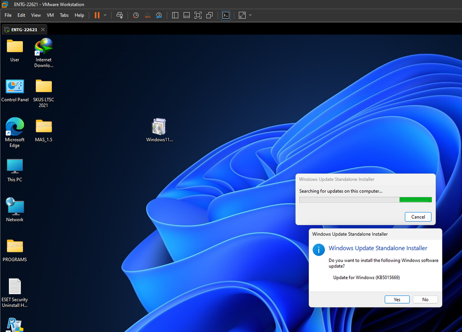Toggle the library sidebar panel
The image size is (462, 332).
click(175, 15)
